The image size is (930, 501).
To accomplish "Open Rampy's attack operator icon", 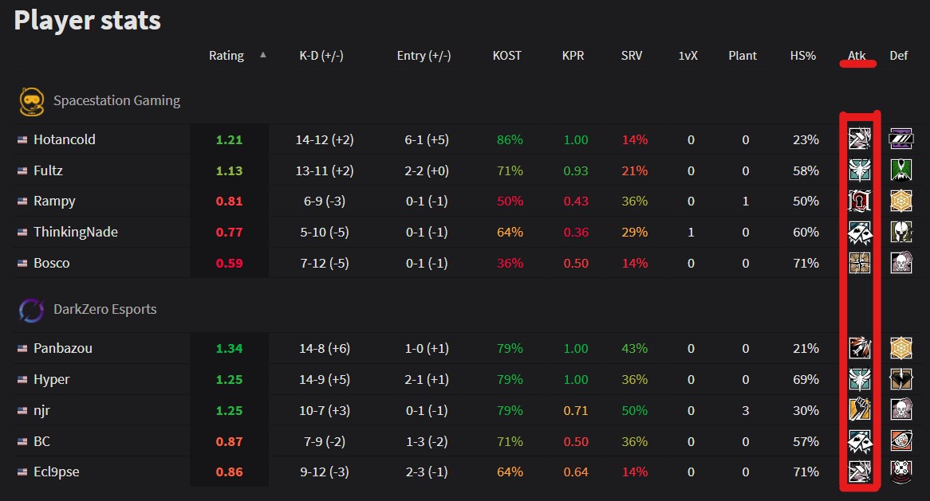I will [860, 201].
